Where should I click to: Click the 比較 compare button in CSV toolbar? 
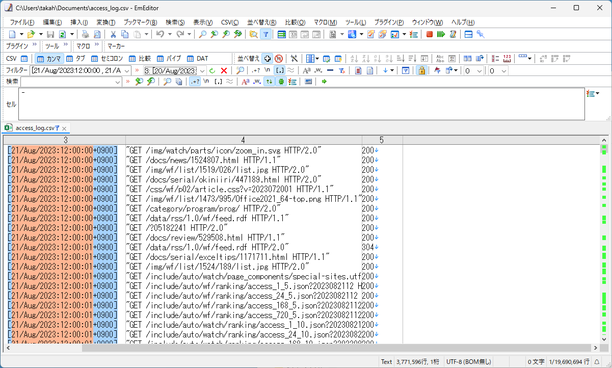coord(140,59)
